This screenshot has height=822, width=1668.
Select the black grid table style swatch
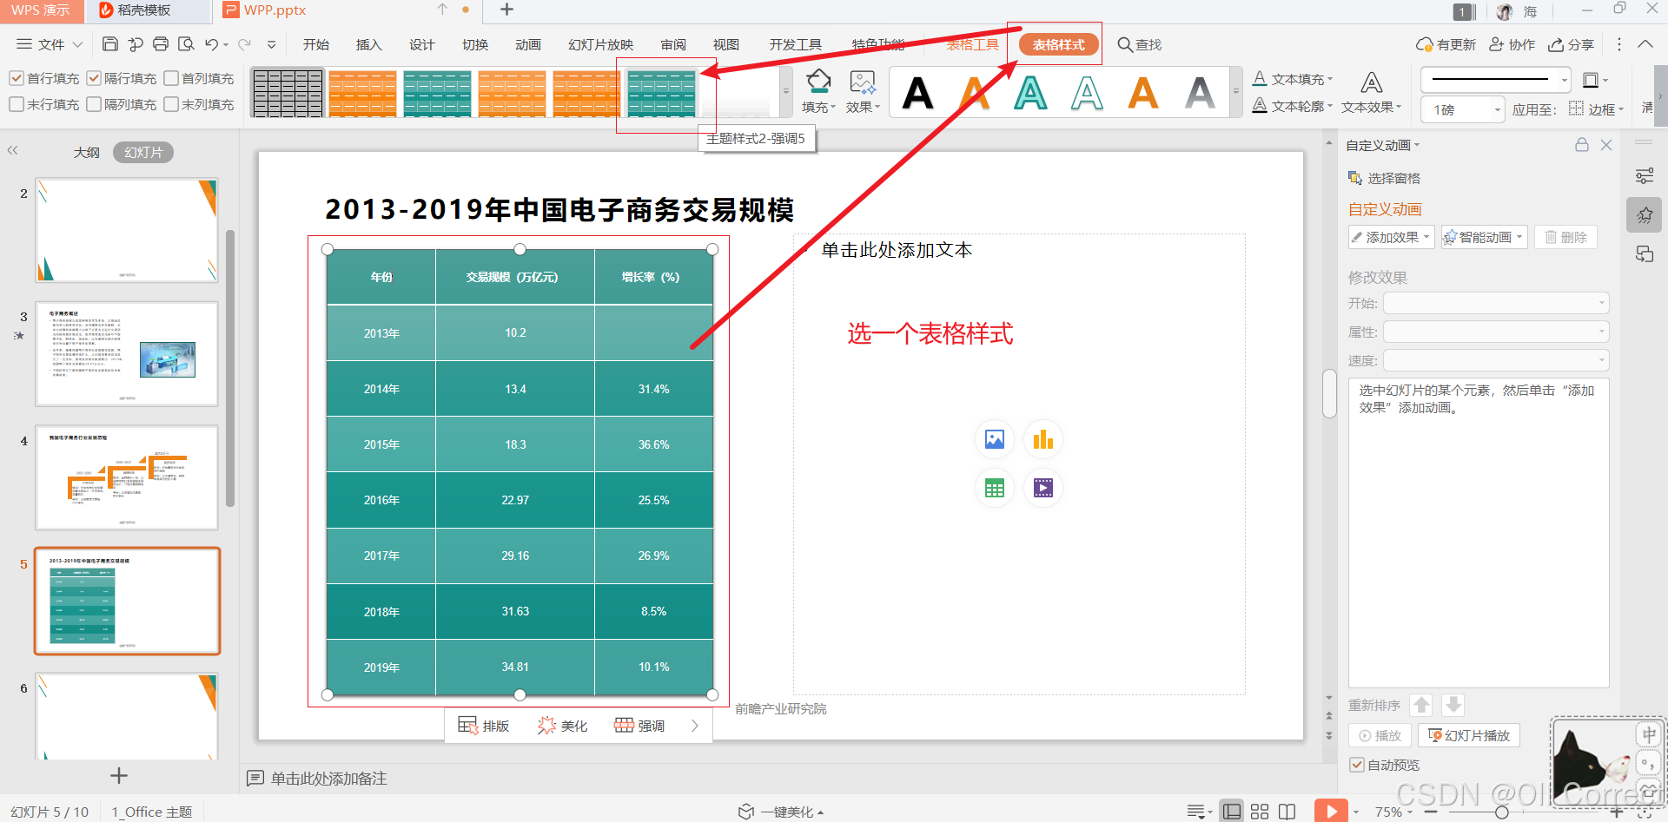pyautogui.click(x=288, y=93)
